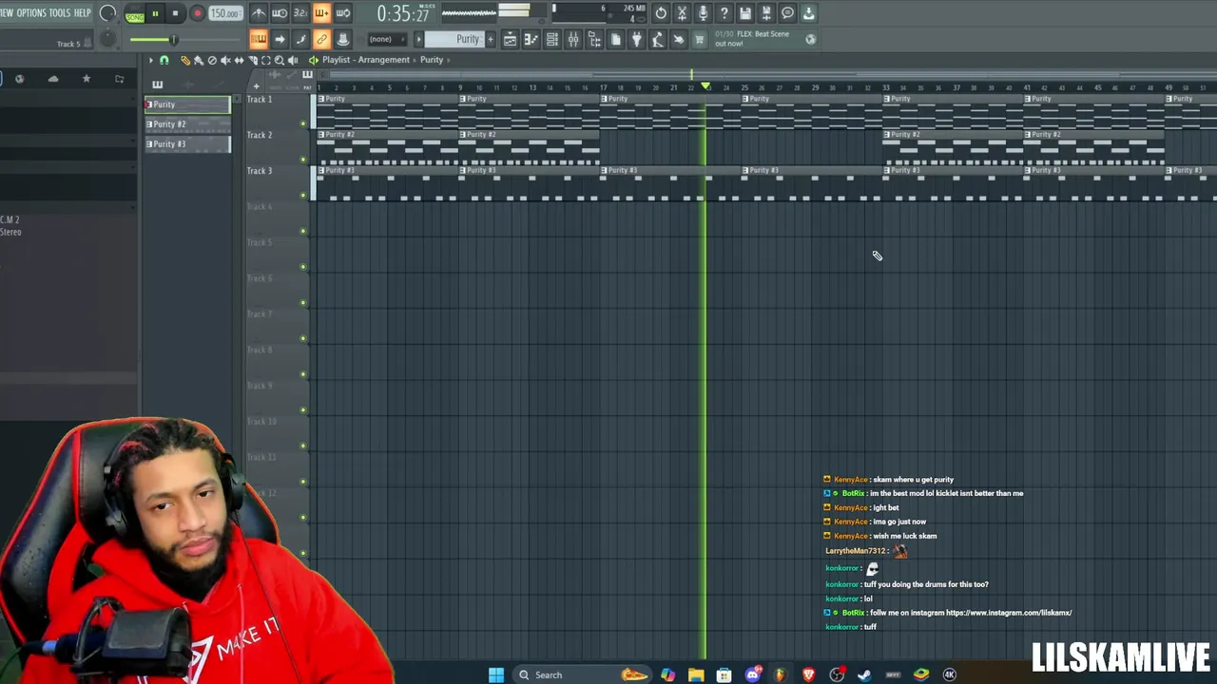Image resolution: width=1217 pixels, height=684 pixels.
Task: Select the Purity #3 pattern in picker
Action: [x=187, y=144]
